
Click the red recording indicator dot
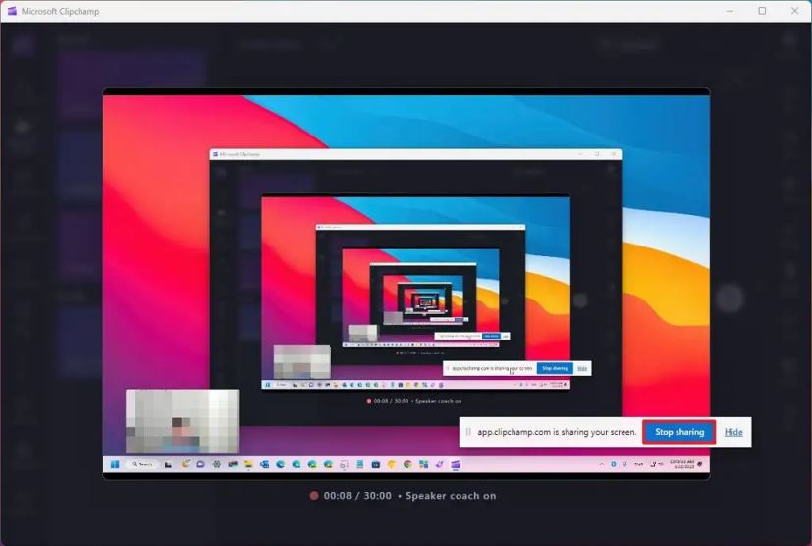point(314,496)
